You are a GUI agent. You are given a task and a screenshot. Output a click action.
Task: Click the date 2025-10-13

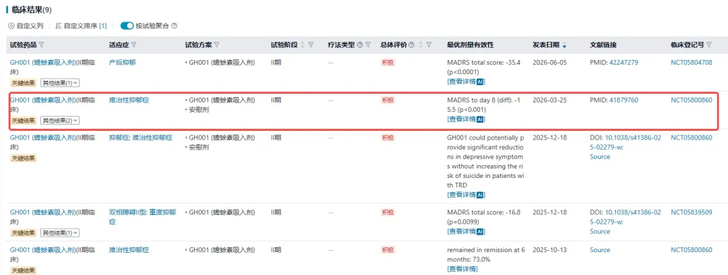point(550,250)
